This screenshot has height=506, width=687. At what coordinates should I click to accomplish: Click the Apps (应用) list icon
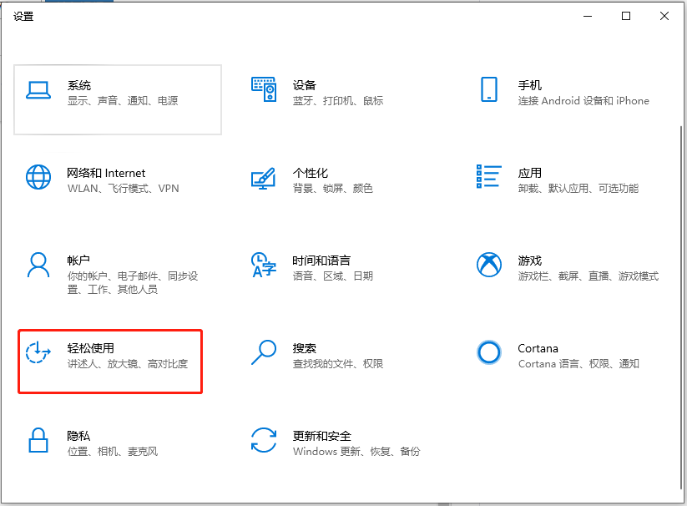489,178
